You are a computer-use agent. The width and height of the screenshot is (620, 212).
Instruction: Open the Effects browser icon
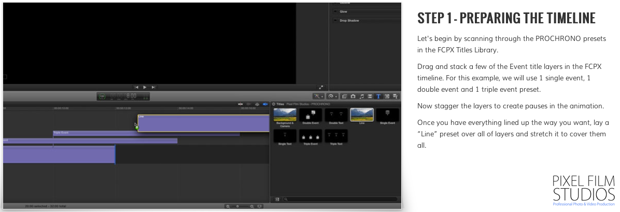coord(345,96)
